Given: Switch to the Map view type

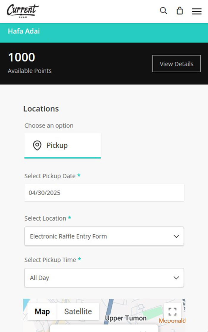Looking at the screenshot, I should point(42,311).
